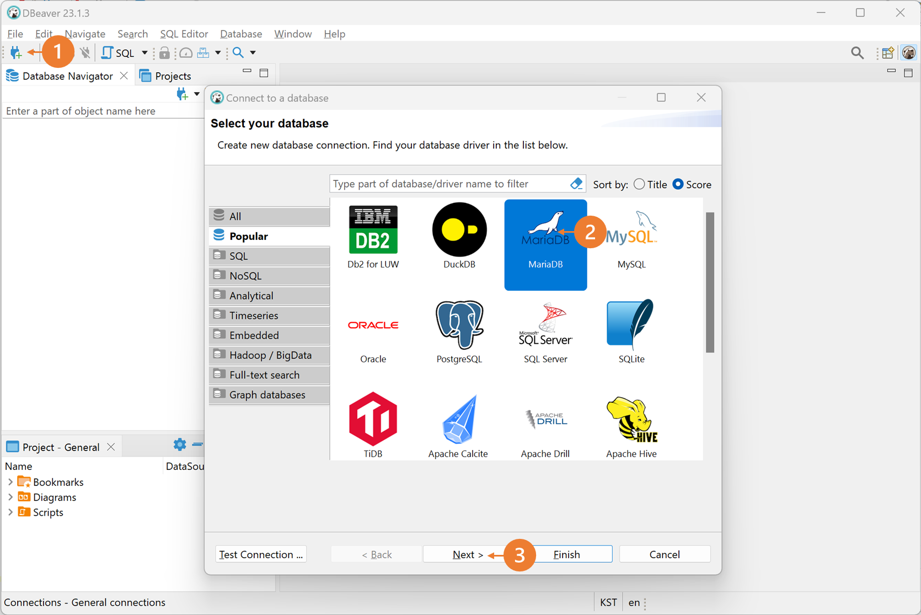Open the Help menu
Image resolution: width=921 pixels, height=615 pixels.
(x=334, y=34)
